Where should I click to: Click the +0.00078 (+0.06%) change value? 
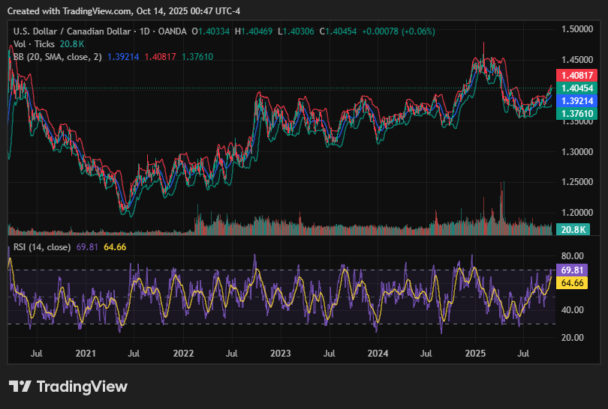398,31
